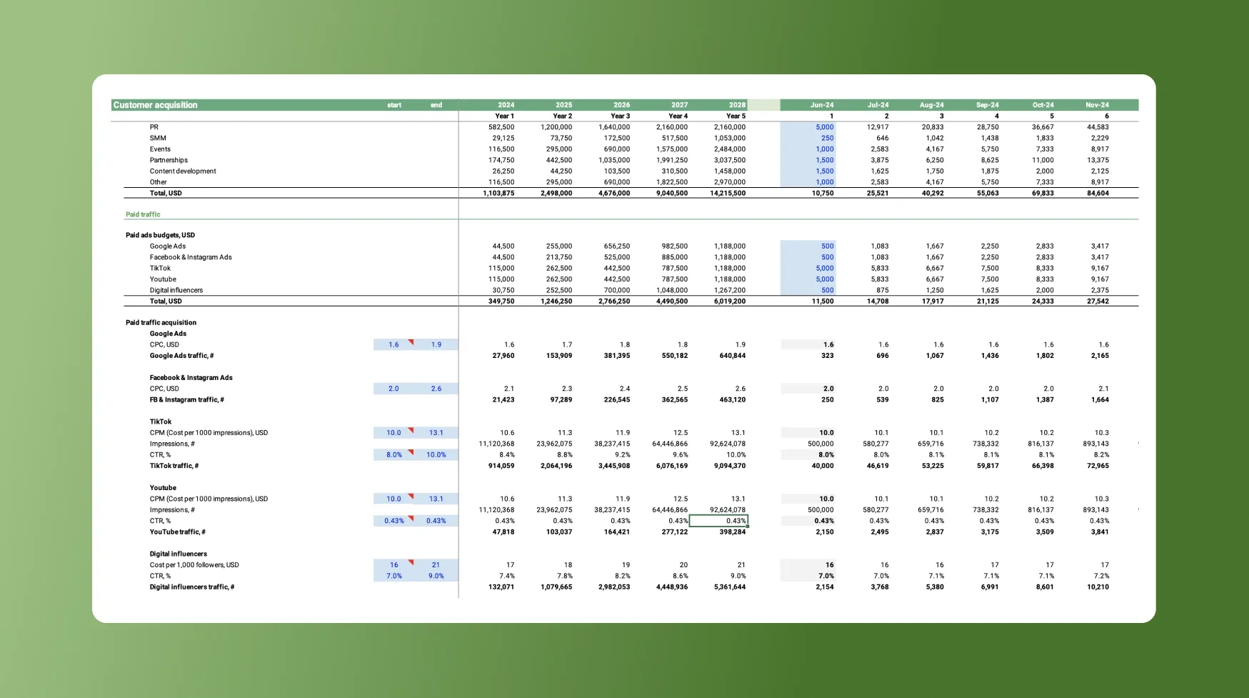This screenshot has width=1249, height=698.
Task: Click the Paid traffic section heading
Action: [x=143, y=214]
